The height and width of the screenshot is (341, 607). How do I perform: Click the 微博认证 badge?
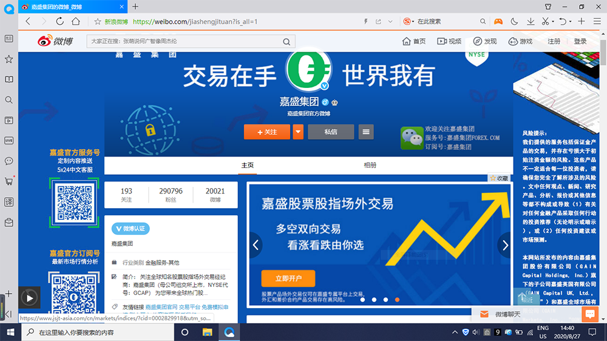(x=131, y=229)
